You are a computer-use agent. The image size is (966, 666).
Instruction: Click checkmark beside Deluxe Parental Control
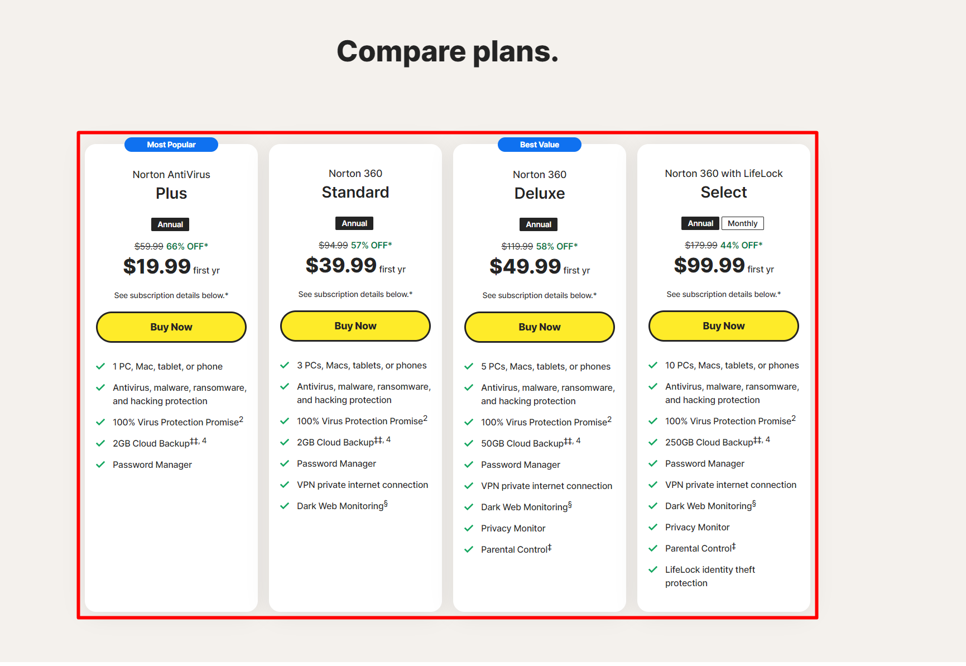coord(469,549)
